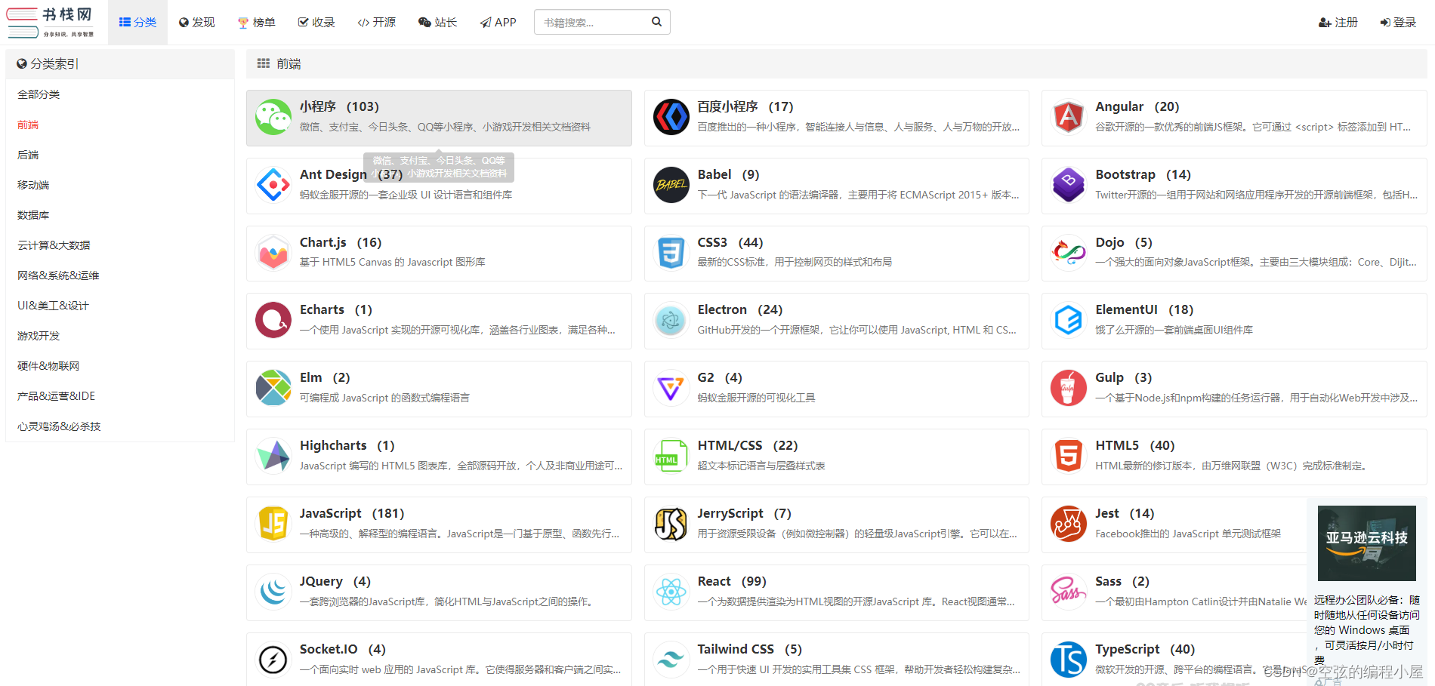The width and height of the screenshot is (1435, 686).
Task: Open the 站长 navigation item
Action: tap(438, 23)
